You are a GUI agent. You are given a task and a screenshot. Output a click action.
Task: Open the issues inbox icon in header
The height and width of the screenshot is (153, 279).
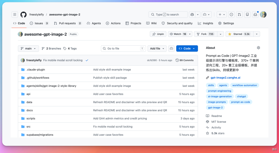point(231,15)
